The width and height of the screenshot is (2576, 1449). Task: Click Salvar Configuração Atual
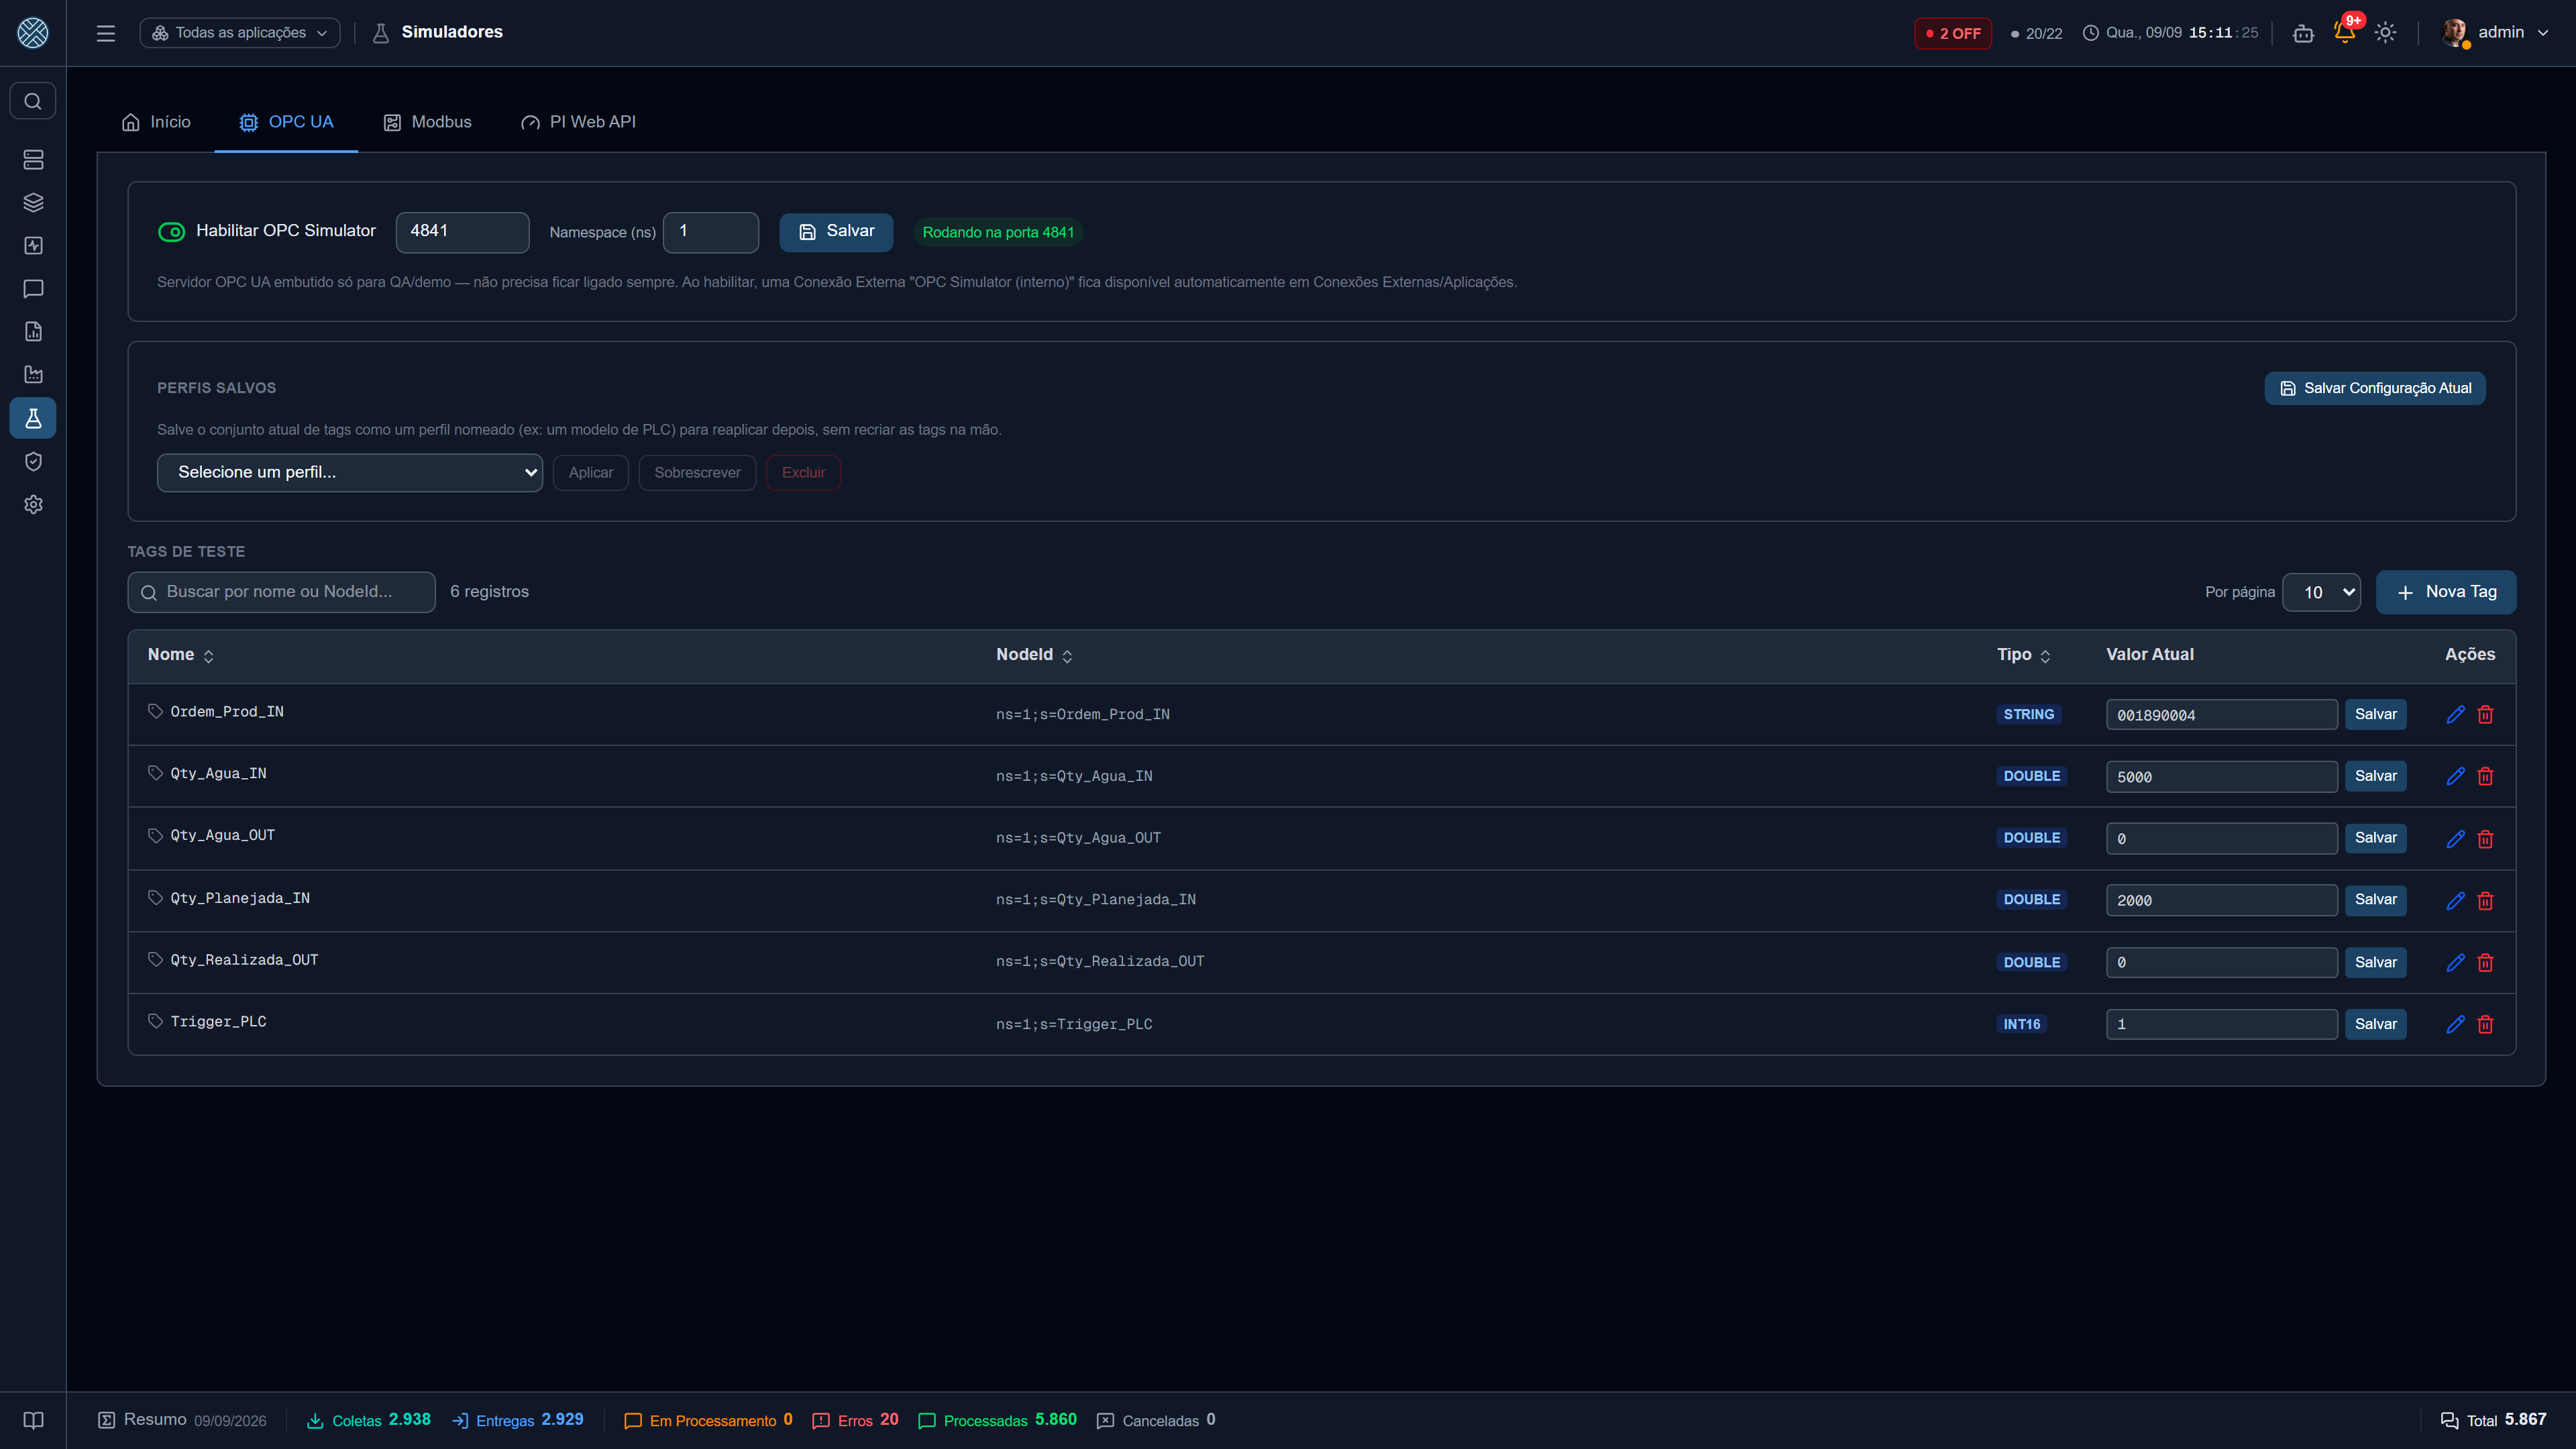click(2375, 388)
